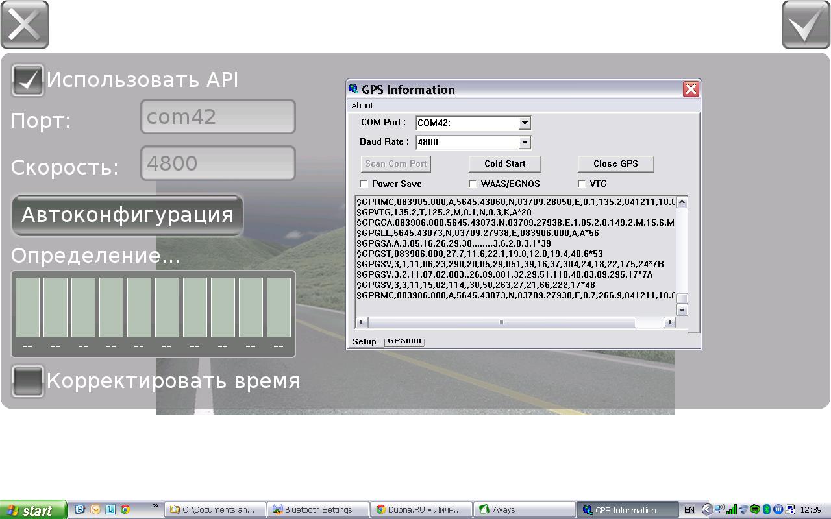The image size is (831, 519).
Task: Uncheck the Использовать API checkbox
Action: point(28,80)
